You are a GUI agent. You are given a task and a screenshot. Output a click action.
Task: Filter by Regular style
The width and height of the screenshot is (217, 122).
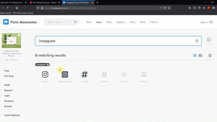click(8, 90)
